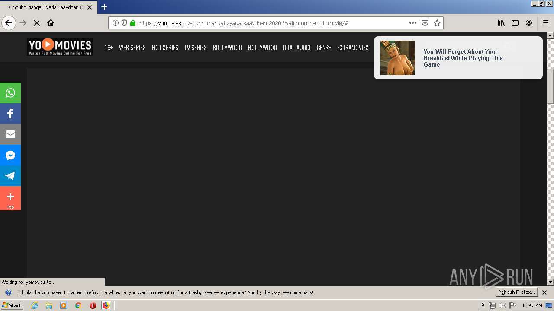554x311 pixels.
Task: Launch Internet Explorer from the taskbar
Action: (x=35, y=305)
